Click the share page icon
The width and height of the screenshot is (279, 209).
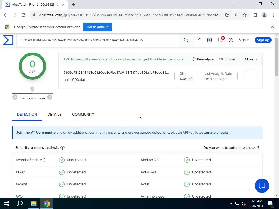[236, 15]
